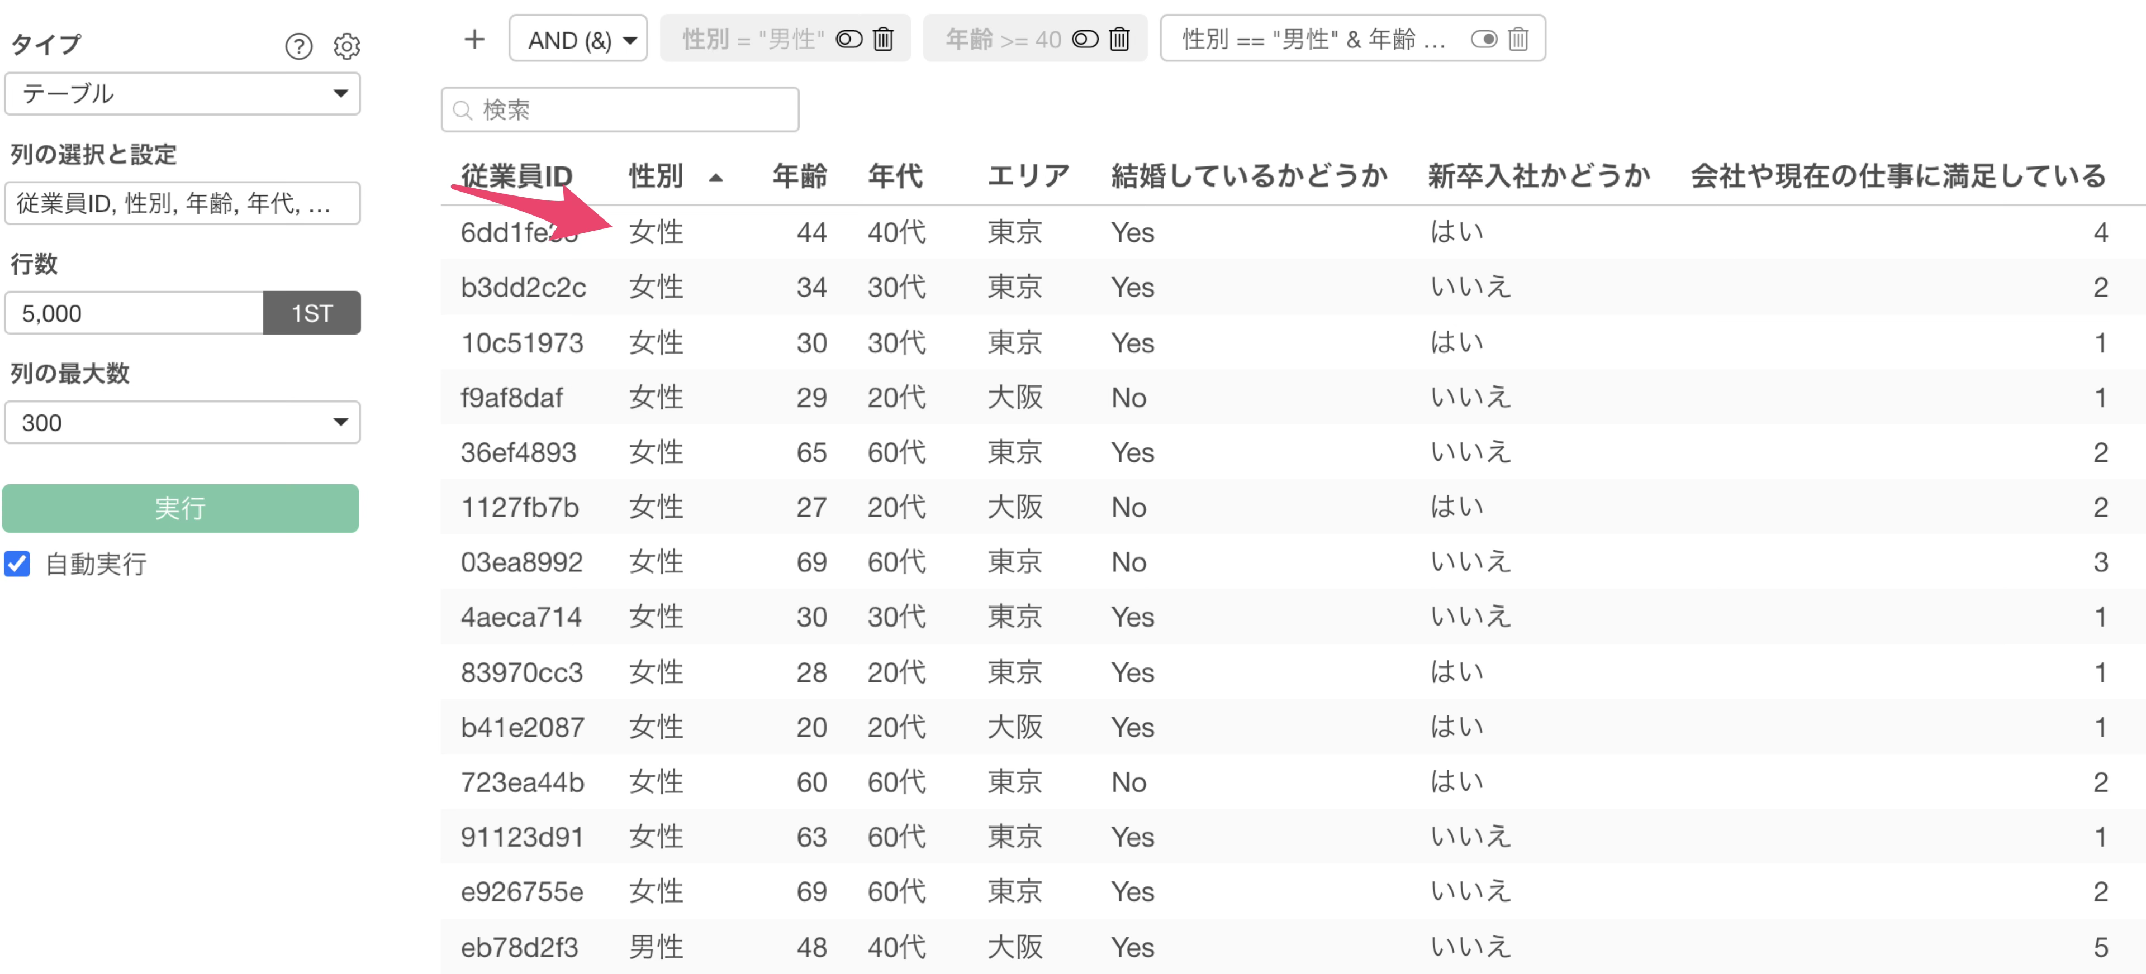Open the 列の最大数 300 dropdown
This screenshot has height=974, width=2146.
click(182, 422)
